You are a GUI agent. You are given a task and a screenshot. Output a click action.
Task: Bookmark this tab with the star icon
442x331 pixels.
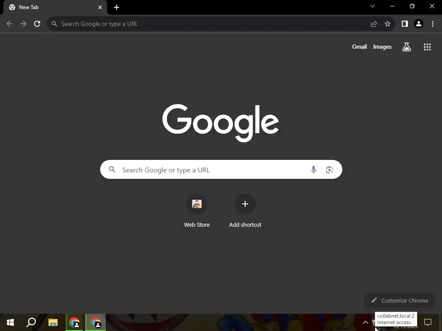pos(388,24)
